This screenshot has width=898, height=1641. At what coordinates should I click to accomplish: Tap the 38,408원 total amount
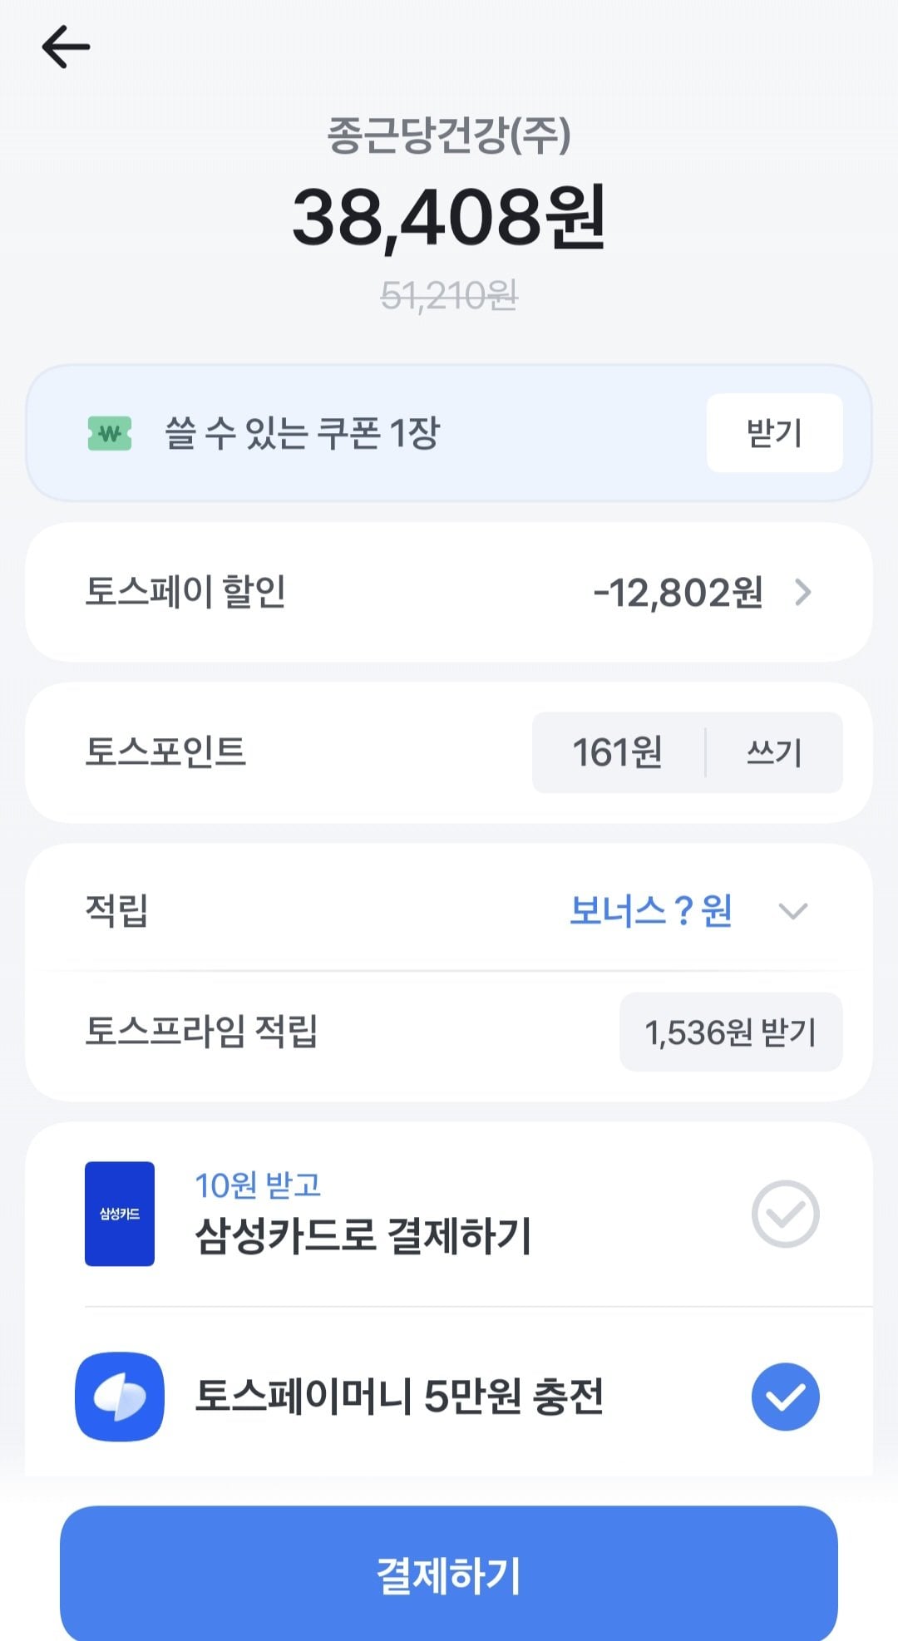pyautogui.click(x=449, y=218)
